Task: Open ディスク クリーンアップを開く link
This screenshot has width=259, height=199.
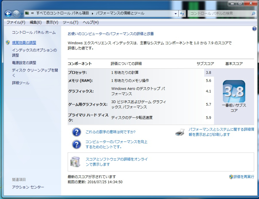Action: point(35,73)
